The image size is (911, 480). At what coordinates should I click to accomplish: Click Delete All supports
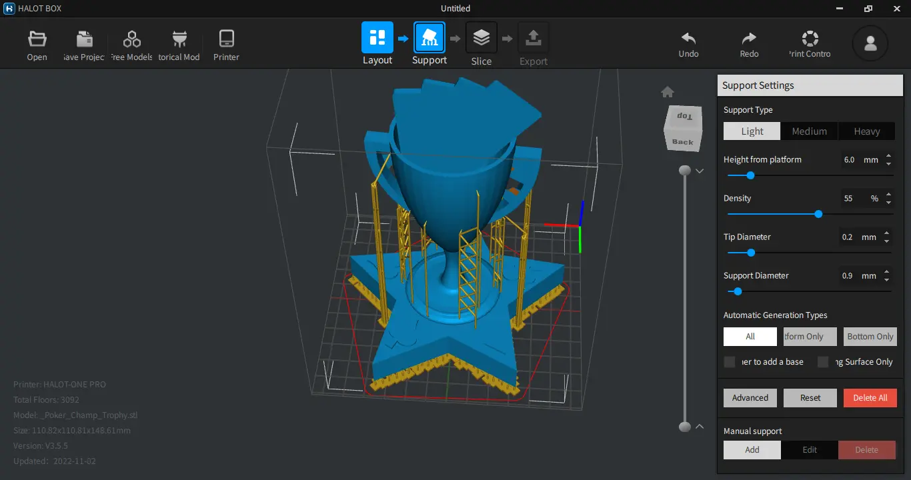(x=870, y=398)
